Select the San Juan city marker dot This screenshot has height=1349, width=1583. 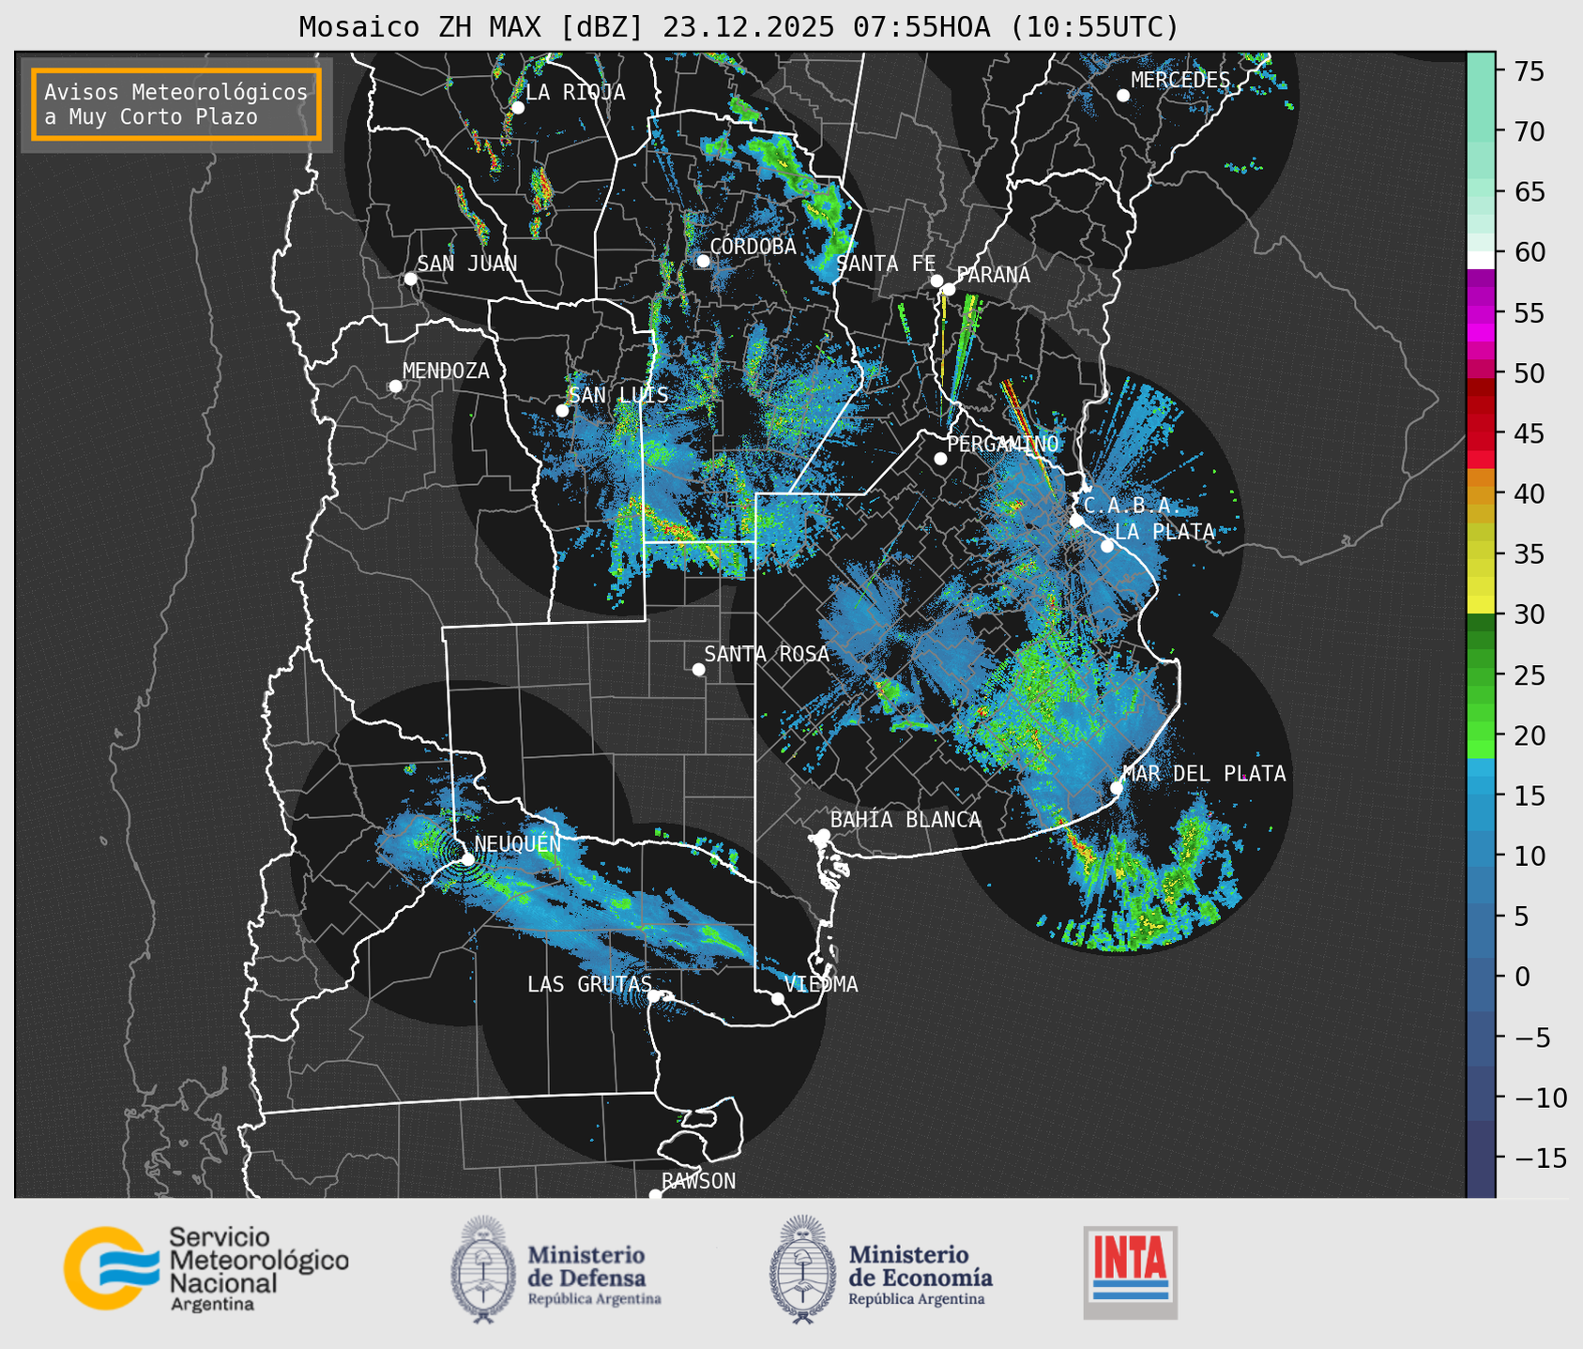pyautogui.click(x=410, y=279)
